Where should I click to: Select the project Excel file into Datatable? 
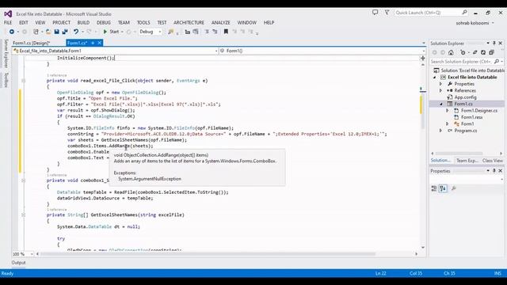coord(472,78)
